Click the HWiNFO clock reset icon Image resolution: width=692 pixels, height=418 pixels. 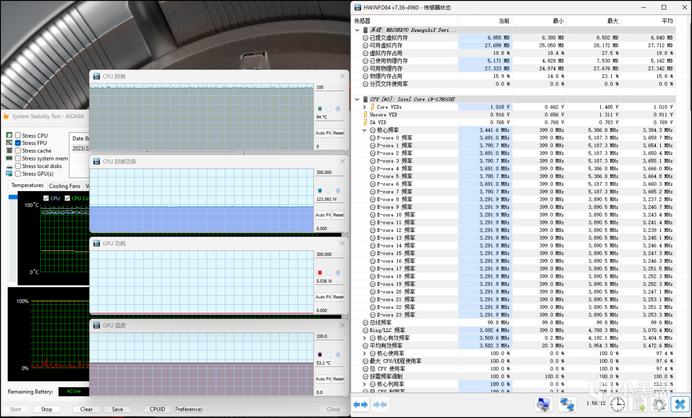(618, 404)
